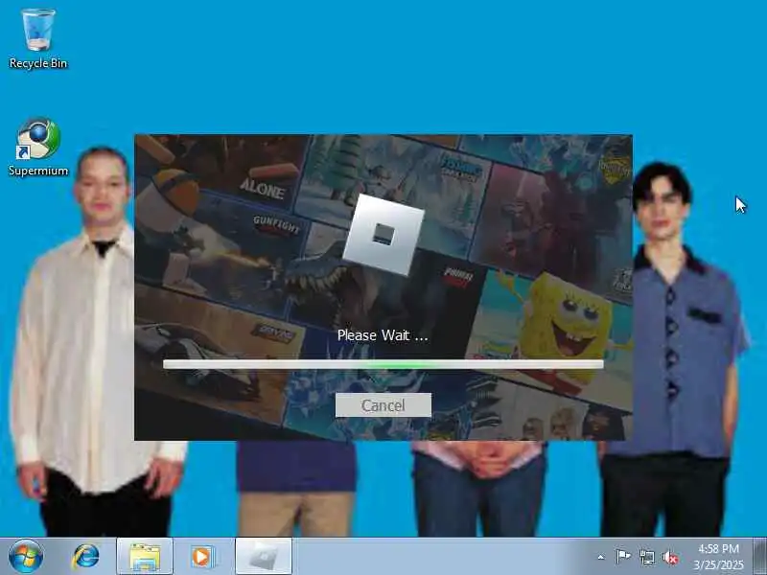
Task: Open the Windows Start menu
Action: 26,556
